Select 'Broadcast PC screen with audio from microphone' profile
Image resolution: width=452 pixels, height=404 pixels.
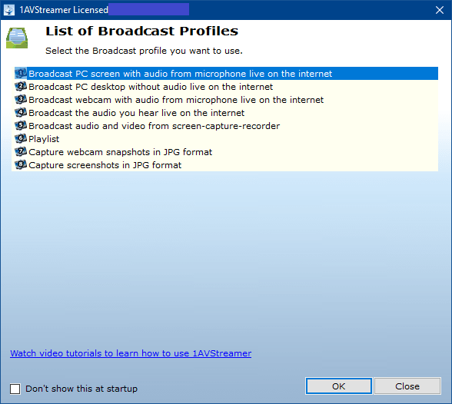coord(226,74)
